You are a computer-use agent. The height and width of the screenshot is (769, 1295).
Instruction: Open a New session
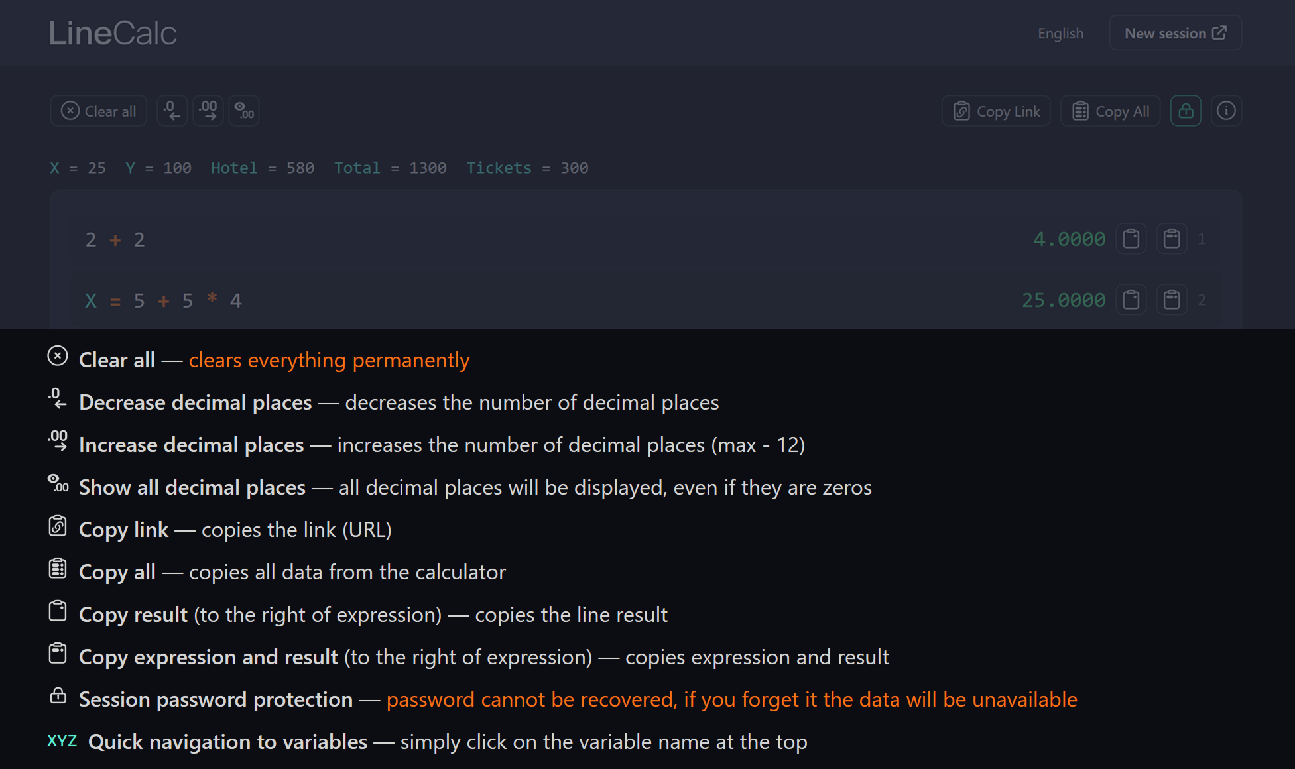(1175, 32)
